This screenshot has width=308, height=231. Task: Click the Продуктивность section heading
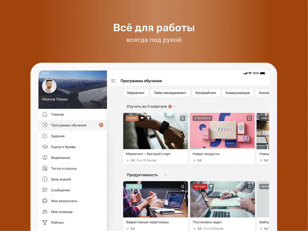point(142,175)
